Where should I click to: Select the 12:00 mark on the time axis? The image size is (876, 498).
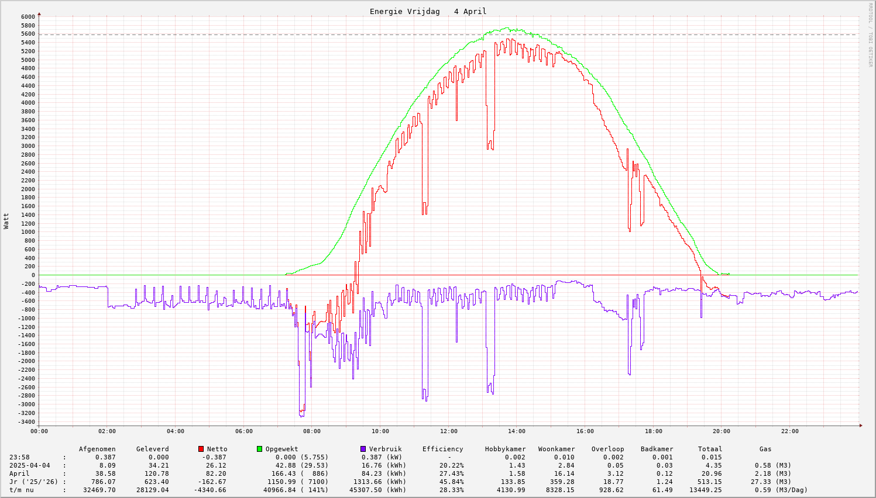tap(448, 431)
